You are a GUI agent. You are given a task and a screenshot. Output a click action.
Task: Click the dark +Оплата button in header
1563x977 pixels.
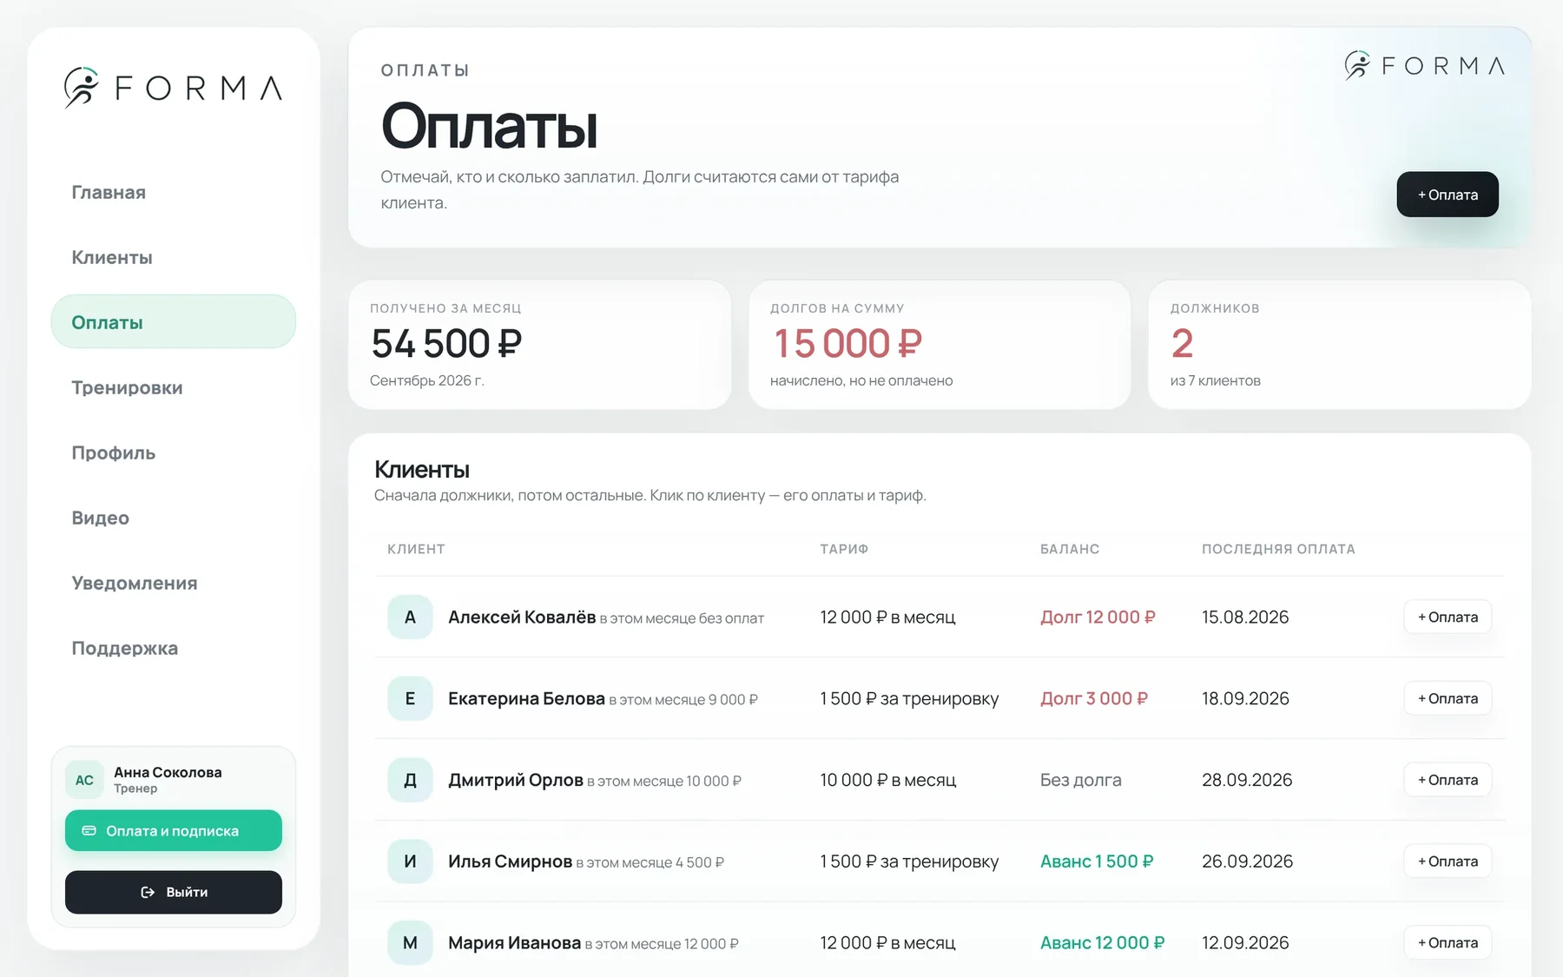tap(1448, 195)
